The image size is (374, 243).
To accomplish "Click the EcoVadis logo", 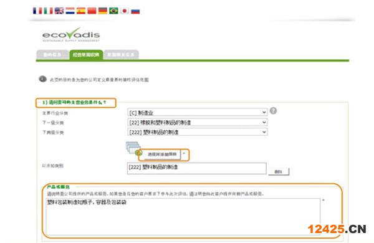I will [71, 35].
